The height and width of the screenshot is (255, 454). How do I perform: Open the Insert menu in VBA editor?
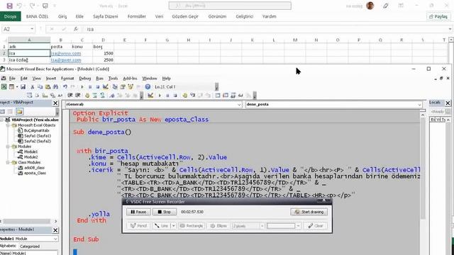pos(50,79)
